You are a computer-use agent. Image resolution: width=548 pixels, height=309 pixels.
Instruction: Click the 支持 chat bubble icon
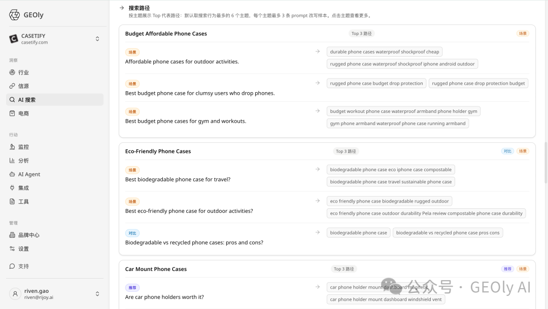click(x=12, y=266)
